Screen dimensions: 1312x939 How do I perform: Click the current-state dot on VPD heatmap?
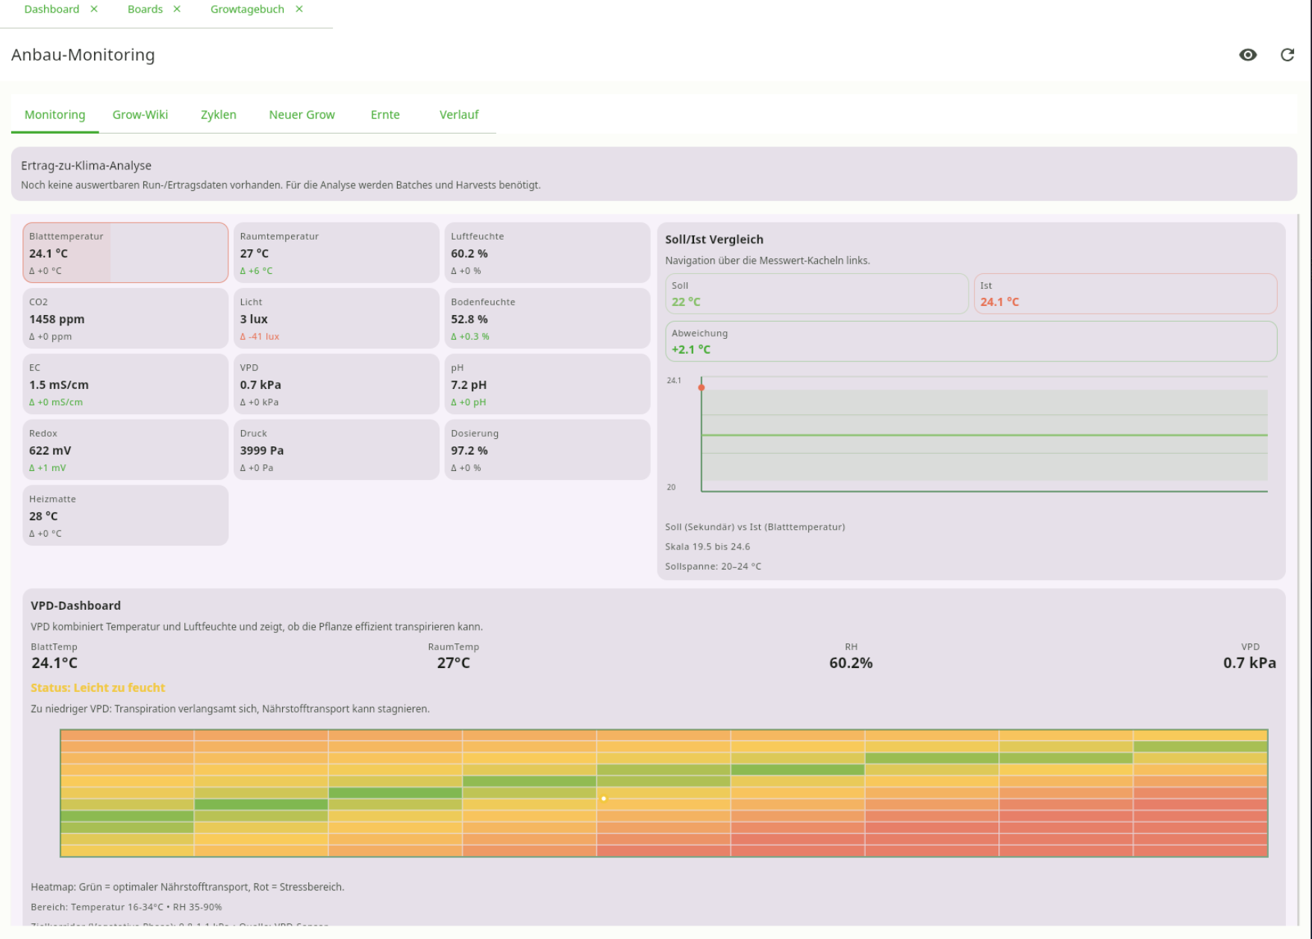coord(604,798)
